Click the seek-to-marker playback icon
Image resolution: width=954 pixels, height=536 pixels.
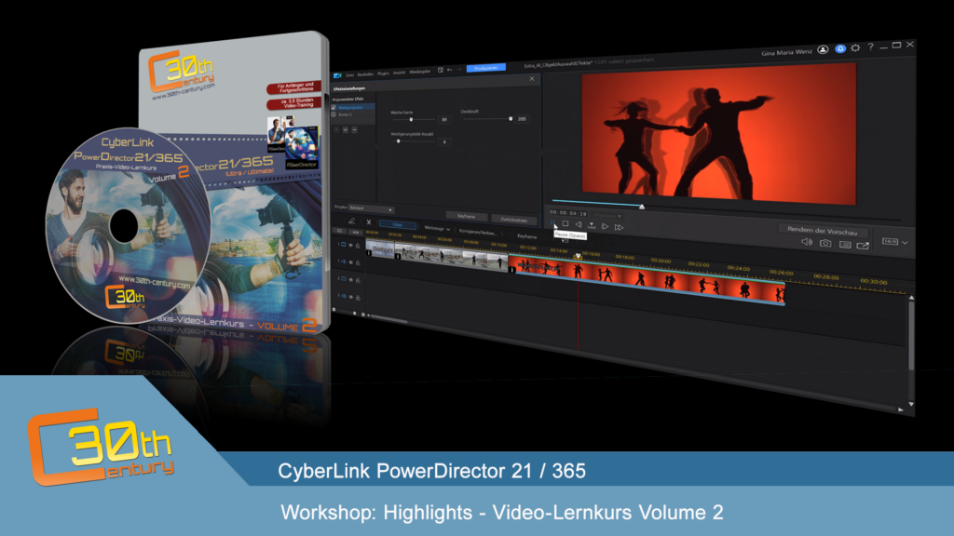coord(592,225)
